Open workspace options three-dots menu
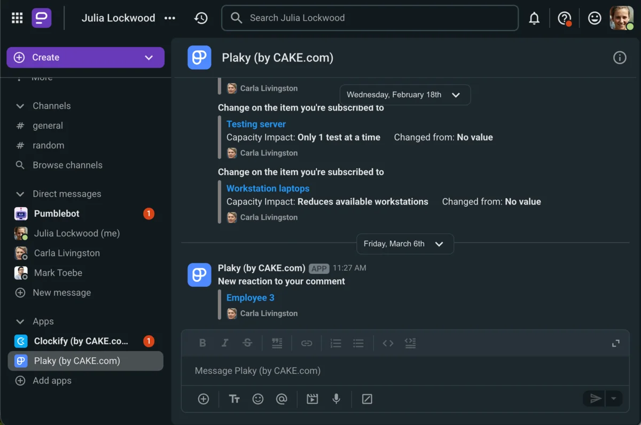The width and height of the screenshot is (641, 425). pyautogui.click(x=170, y=18)
